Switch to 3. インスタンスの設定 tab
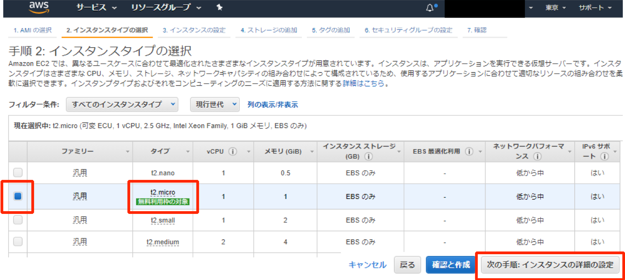Screen dimensions: 625x280 click(194, 30)
